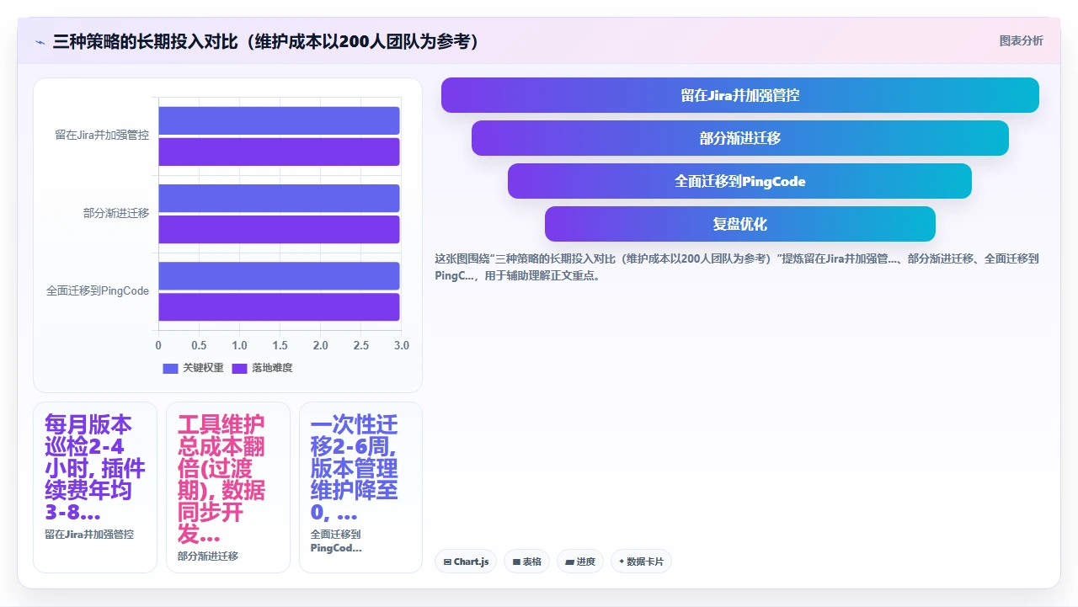Click the 关键权重 legend label

203,368
